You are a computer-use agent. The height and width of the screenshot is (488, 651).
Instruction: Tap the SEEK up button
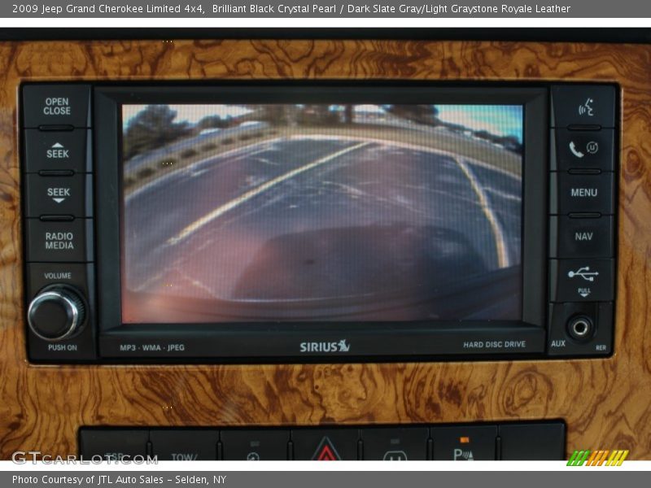point(57,151)
